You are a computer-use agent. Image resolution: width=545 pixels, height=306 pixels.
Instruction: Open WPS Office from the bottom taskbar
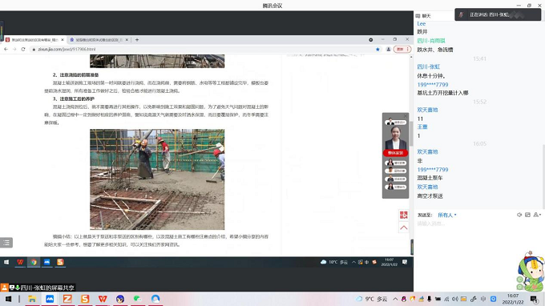(103, 299)
